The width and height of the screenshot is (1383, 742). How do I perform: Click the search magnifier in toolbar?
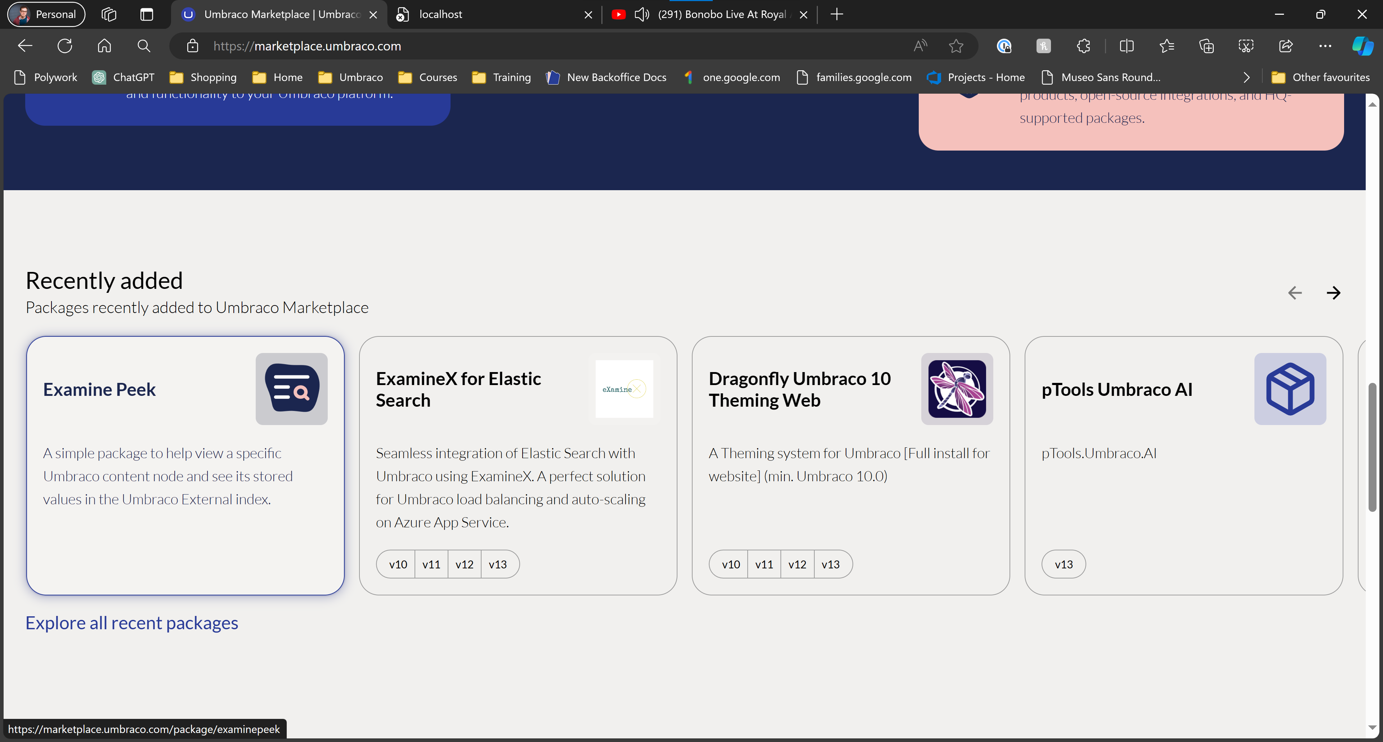point(143,46)
